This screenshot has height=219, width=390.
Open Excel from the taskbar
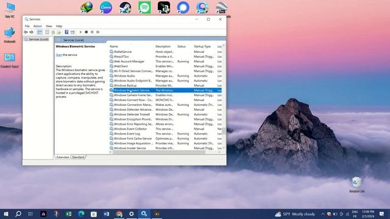tap(68, 214)
